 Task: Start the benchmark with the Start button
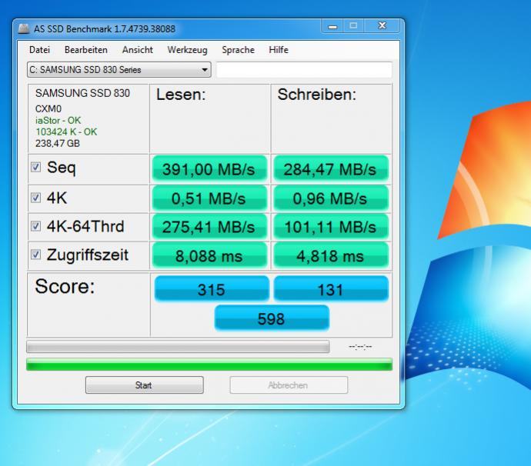click(x=145, y=385)
